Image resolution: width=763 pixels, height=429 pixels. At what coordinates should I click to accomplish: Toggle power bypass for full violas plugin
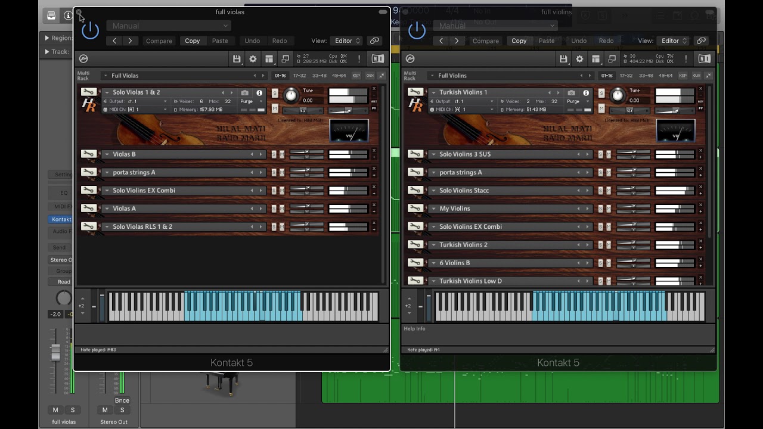(90, 31)
